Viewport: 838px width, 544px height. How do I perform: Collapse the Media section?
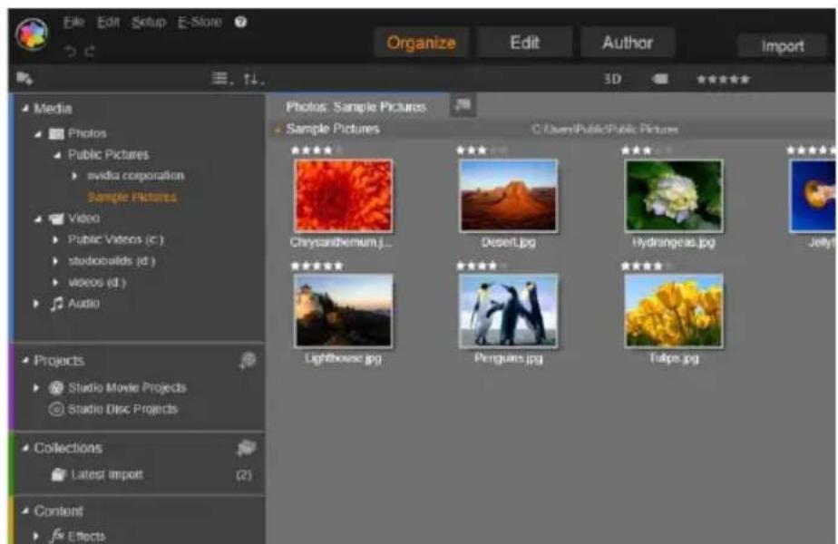coord(25,109)
